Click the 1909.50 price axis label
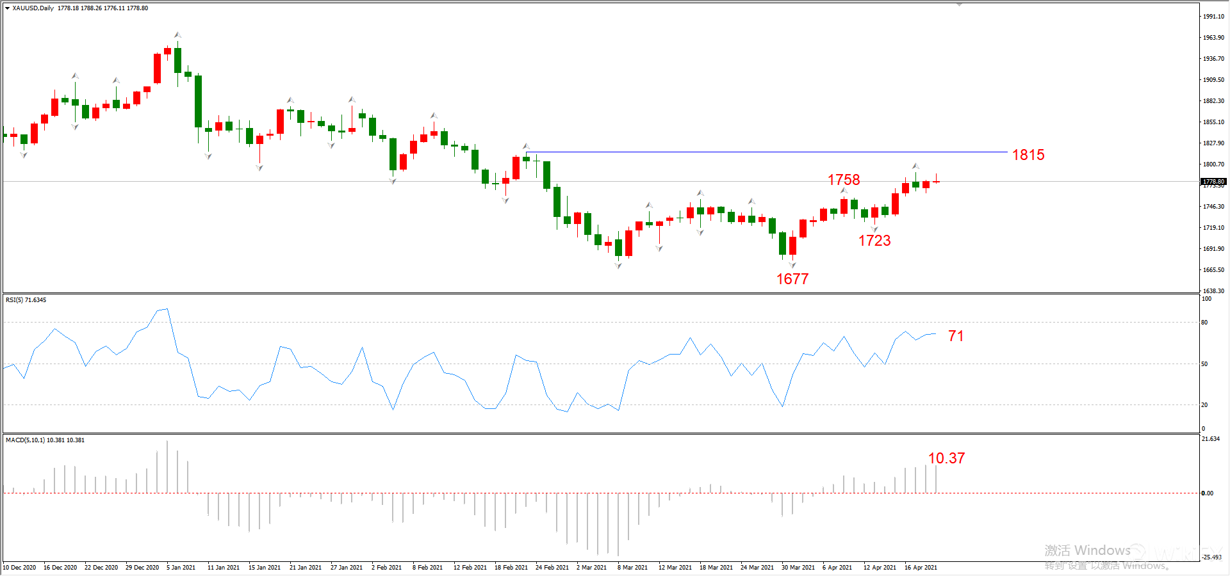Image resolution: width=1230 pixels, height=576 pixels. click(1213, 80)
